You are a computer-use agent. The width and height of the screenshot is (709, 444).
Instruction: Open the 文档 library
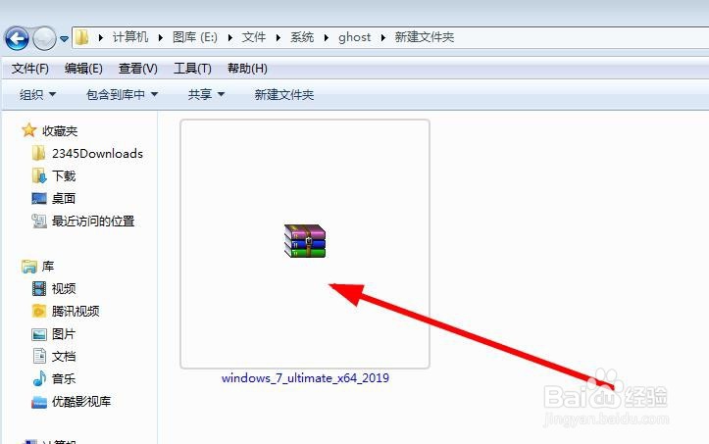[x=64, y=357]
